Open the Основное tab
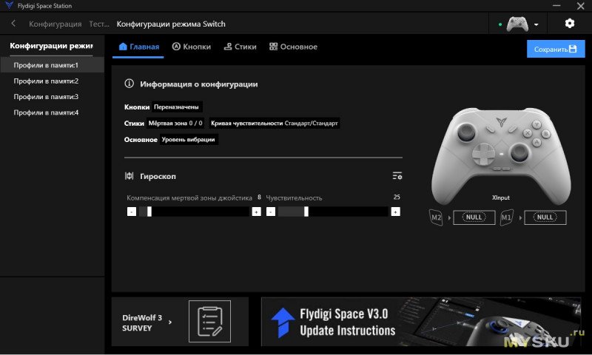Screen dimensions: 592x355 point(293,47)
